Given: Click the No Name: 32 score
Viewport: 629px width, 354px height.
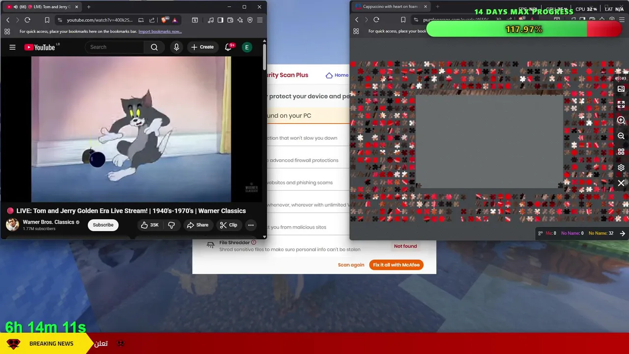Looking at the screenshot, I should [601, 234].
